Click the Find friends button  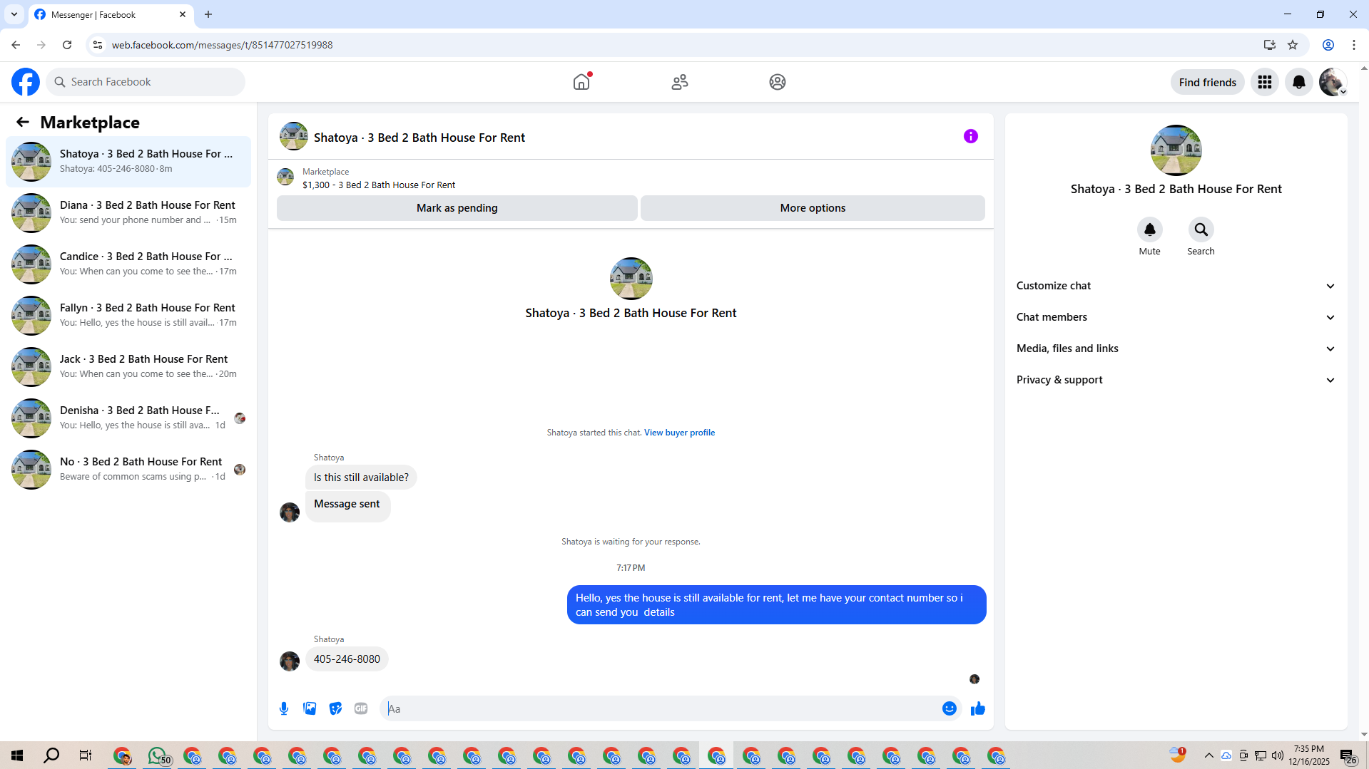pos(1208,82)
